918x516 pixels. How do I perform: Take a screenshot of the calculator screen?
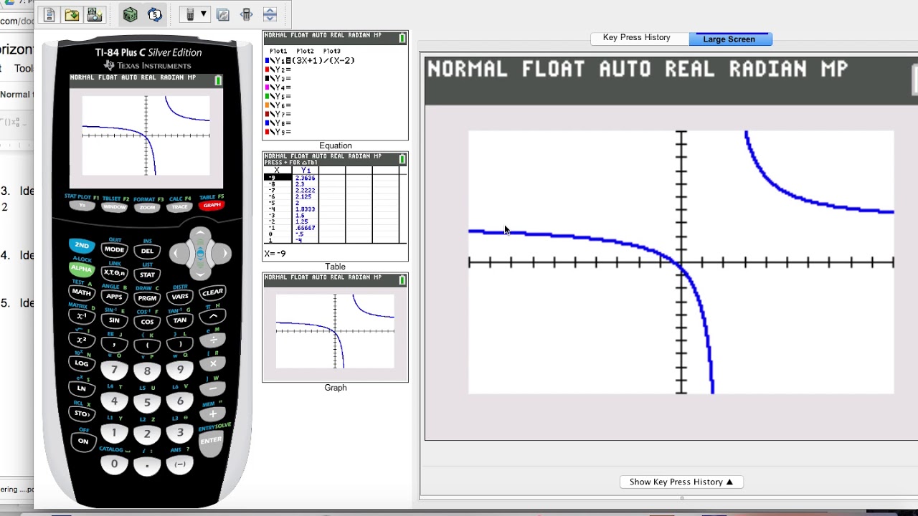pyautogui.click(x=95, y=14)
